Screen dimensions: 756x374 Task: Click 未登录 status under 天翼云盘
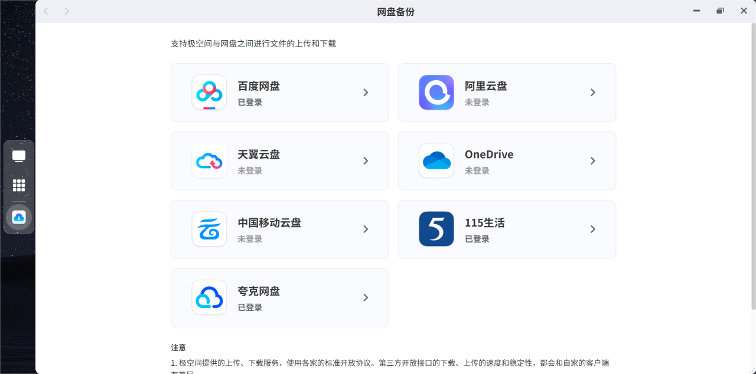250,170
